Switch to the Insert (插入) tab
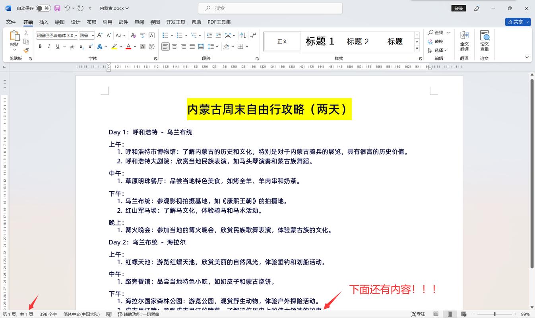 (44, 22)
